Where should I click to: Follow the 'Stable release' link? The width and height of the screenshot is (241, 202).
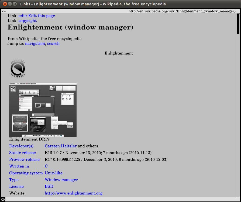(22, 153)
